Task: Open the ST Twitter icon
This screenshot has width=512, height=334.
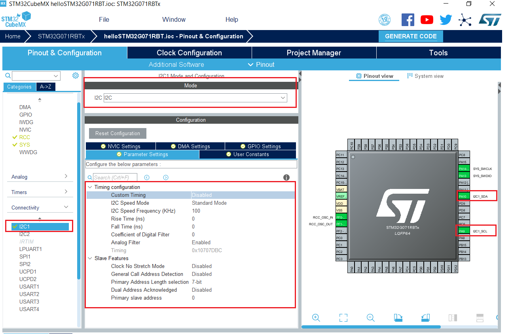Action: 446,20
